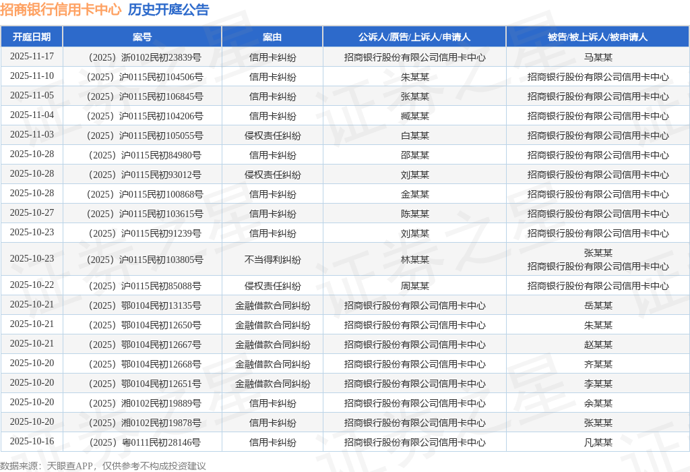Select the 开庭日期 column header
The height and width of the screenshot is (472, 690).
pyautogui.click(x=32, y=37)
